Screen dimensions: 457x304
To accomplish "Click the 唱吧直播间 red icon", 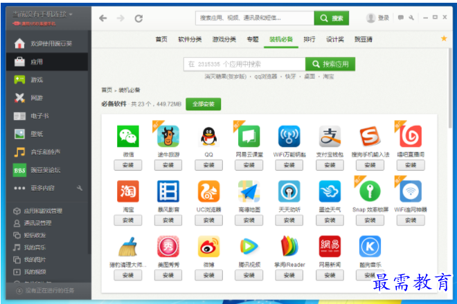I will pos(411,136).
